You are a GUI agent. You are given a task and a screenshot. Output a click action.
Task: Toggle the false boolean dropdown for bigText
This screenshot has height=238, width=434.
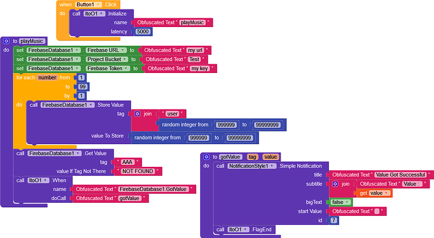340,202
